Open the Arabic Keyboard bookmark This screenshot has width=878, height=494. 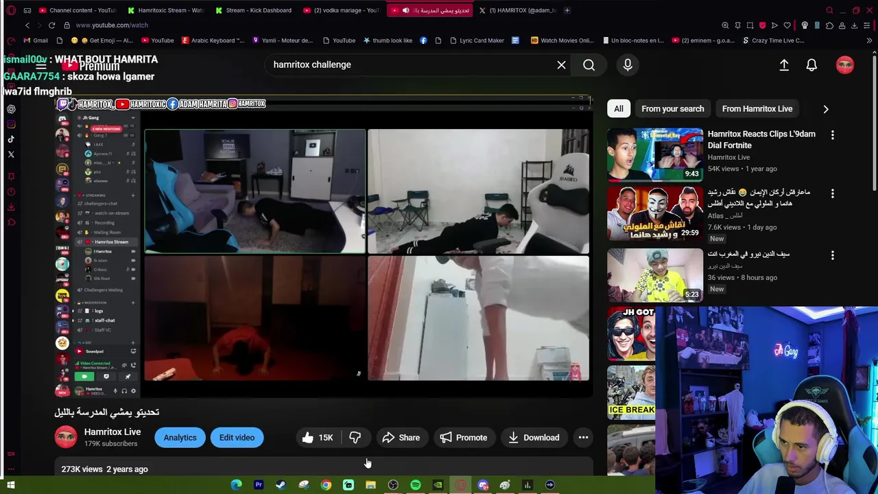pyautogui.click(x=213, y=40)
